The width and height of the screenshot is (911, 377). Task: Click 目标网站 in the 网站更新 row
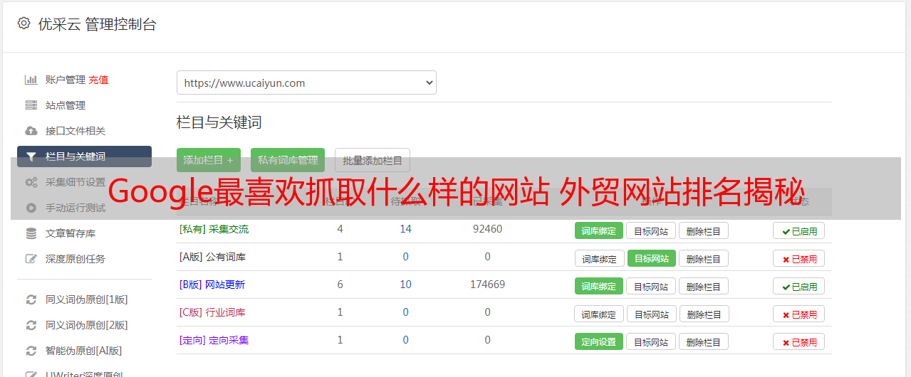(651, 286)
